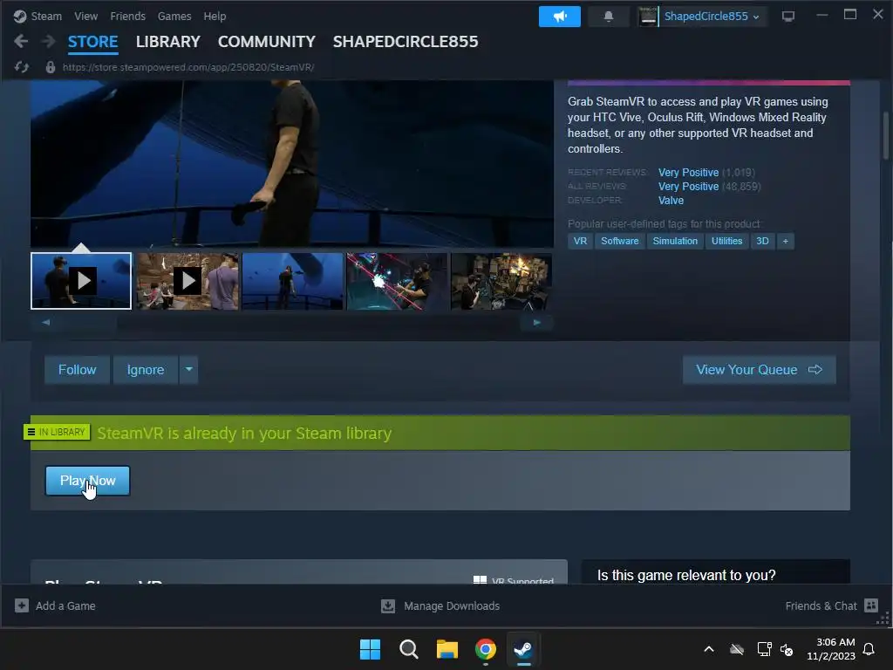Open File Explorer from the taskbar
The image size is (893, 670).
[x=447, y=649]
